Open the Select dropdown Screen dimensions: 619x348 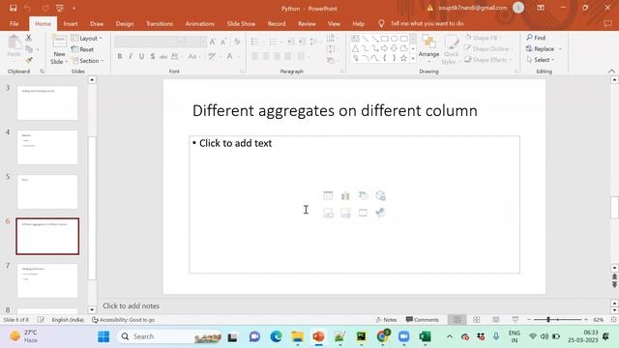pos(541,60)
